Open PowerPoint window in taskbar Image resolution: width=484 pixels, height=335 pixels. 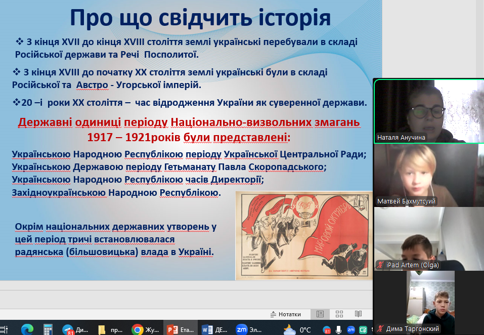[180, 330]
